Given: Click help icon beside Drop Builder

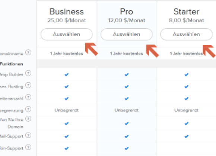Looking at the screenshot, I should point(28,73).
